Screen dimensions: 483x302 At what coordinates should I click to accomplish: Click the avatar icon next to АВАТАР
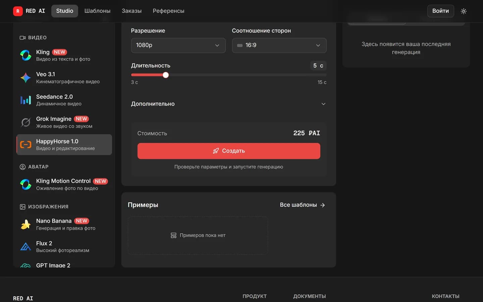point(22,167)
